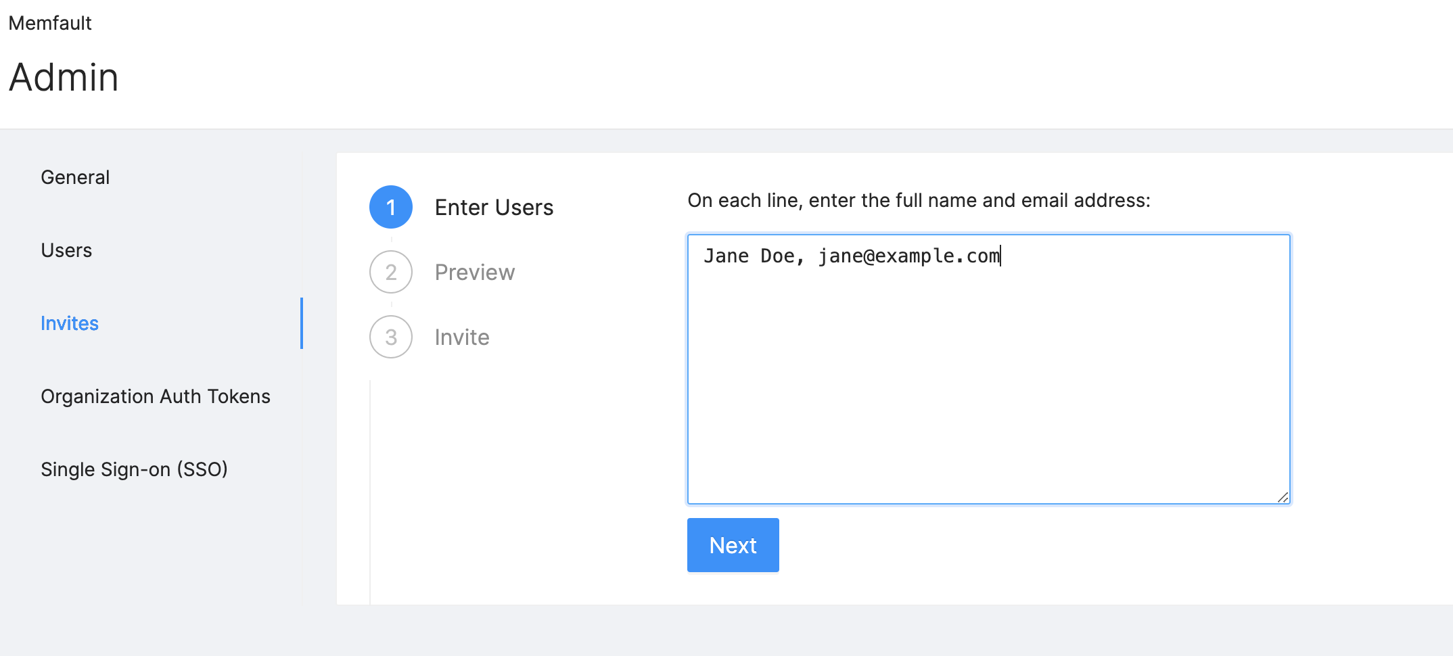This screenshot has height=656, width=1453.
Task: Click the Admin page heading
Action: [63, 77]
